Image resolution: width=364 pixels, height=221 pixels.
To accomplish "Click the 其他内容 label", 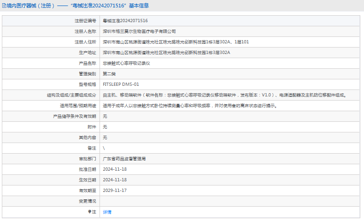I will pos(87,137).
